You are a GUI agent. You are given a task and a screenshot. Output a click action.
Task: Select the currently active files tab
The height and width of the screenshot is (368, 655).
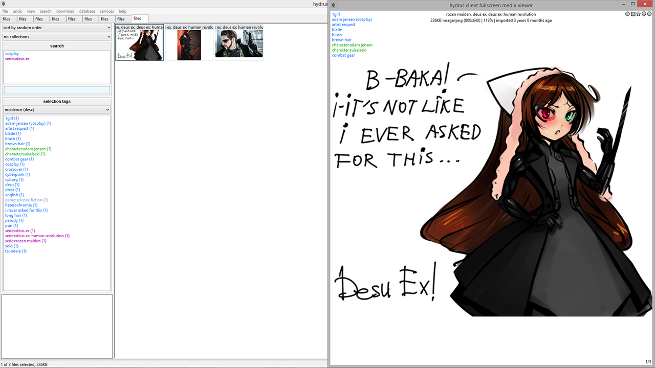(140, 18)
